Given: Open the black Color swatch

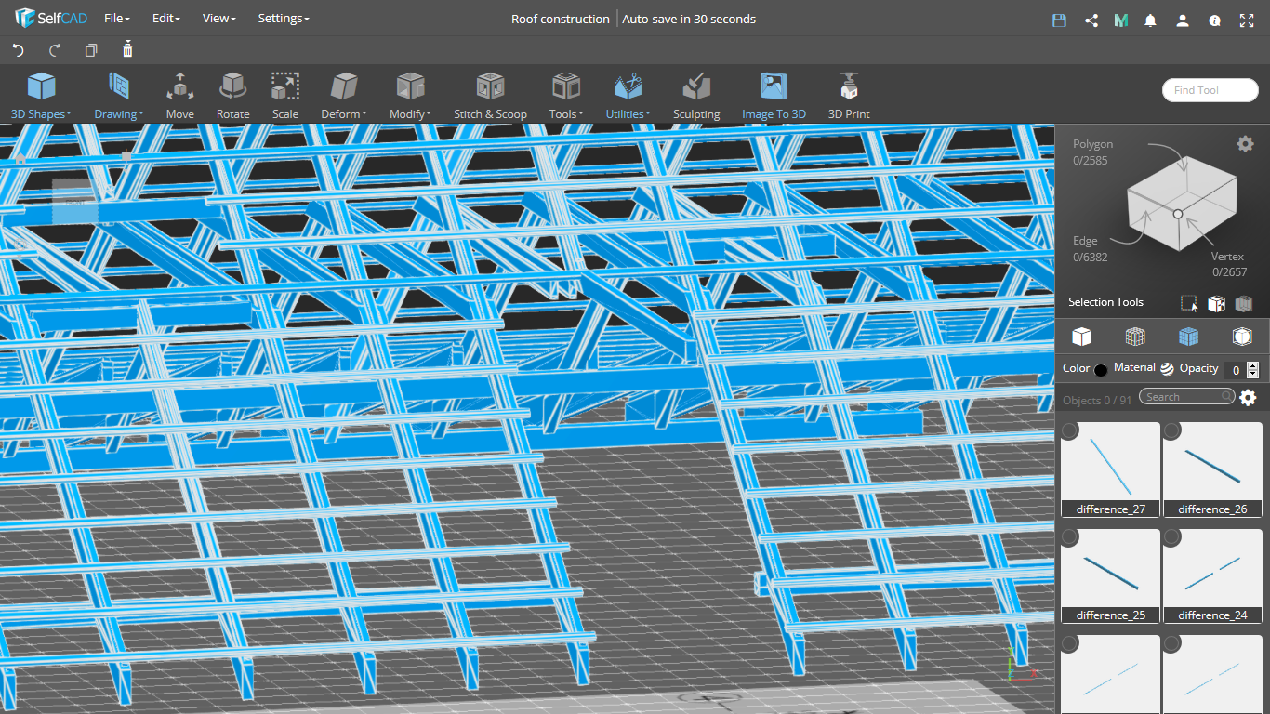Looking at the screenshot, I should 1101,370.
